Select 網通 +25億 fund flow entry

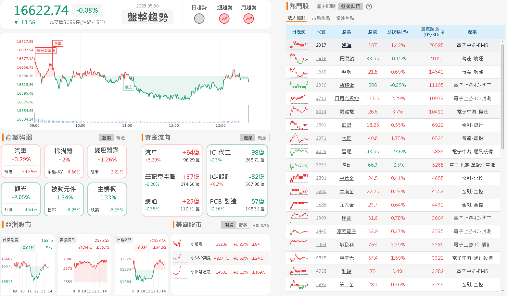172,205
